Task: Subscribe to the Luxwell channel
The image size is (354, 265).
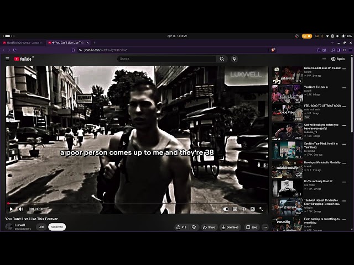Action: click(x=57, y=227)
